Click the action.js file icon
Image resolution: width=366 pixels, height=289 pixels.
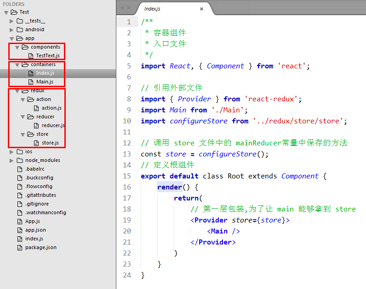click(x=36, y=108)
